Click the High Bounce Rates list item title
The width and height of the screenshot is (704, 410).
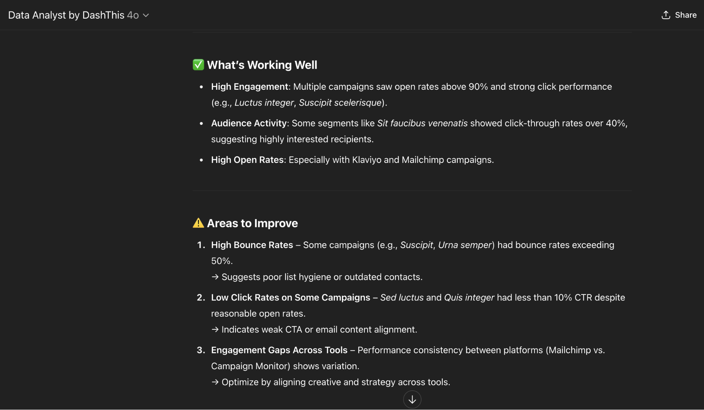tap(252, 245)
